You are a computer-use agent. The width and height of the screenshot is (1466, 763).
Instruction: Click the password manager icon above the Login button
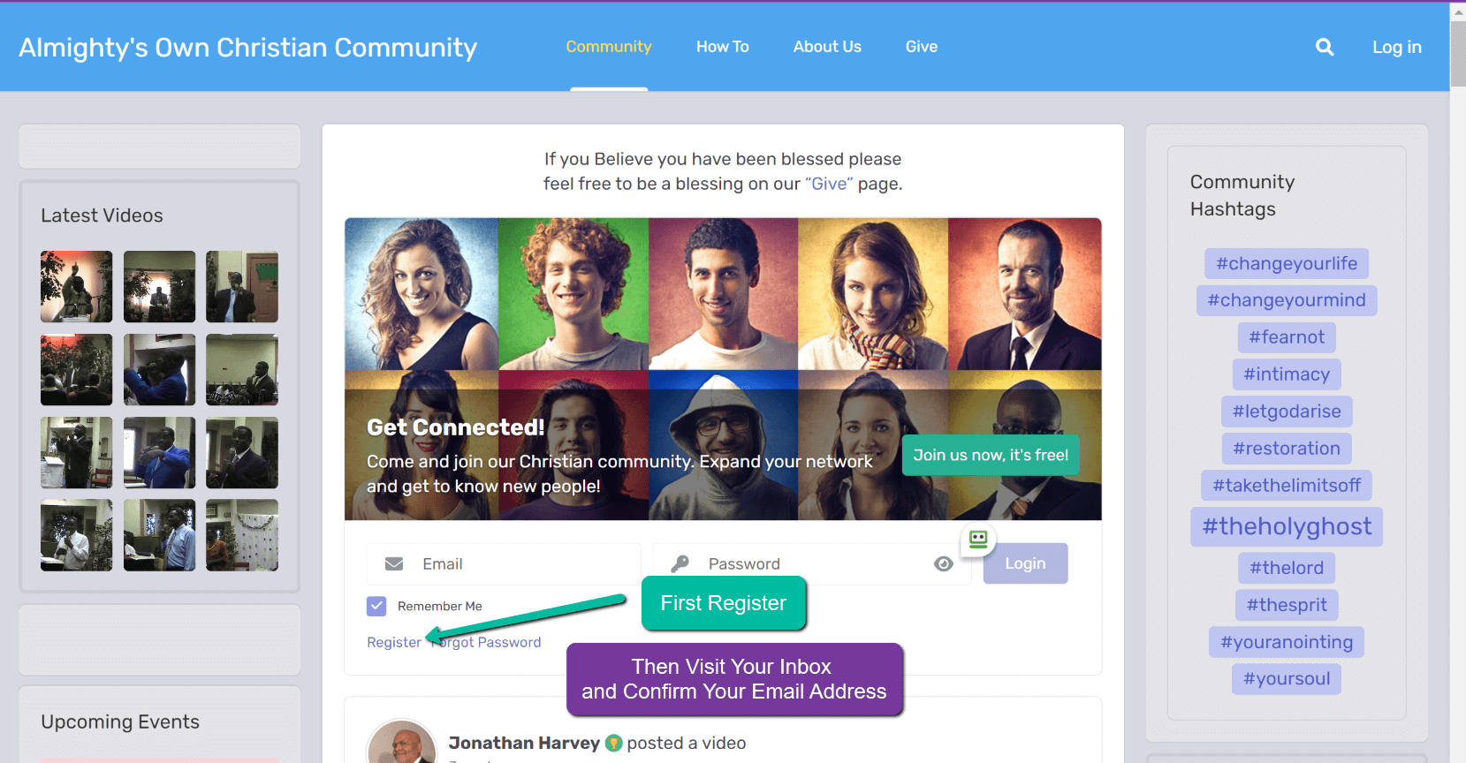tap(978, 540)
